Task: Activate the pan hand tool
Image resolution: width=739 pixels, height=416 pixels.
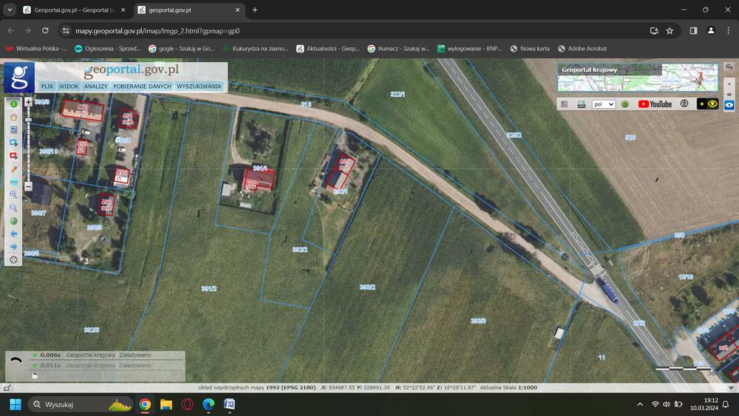Action: pos(13,117)
